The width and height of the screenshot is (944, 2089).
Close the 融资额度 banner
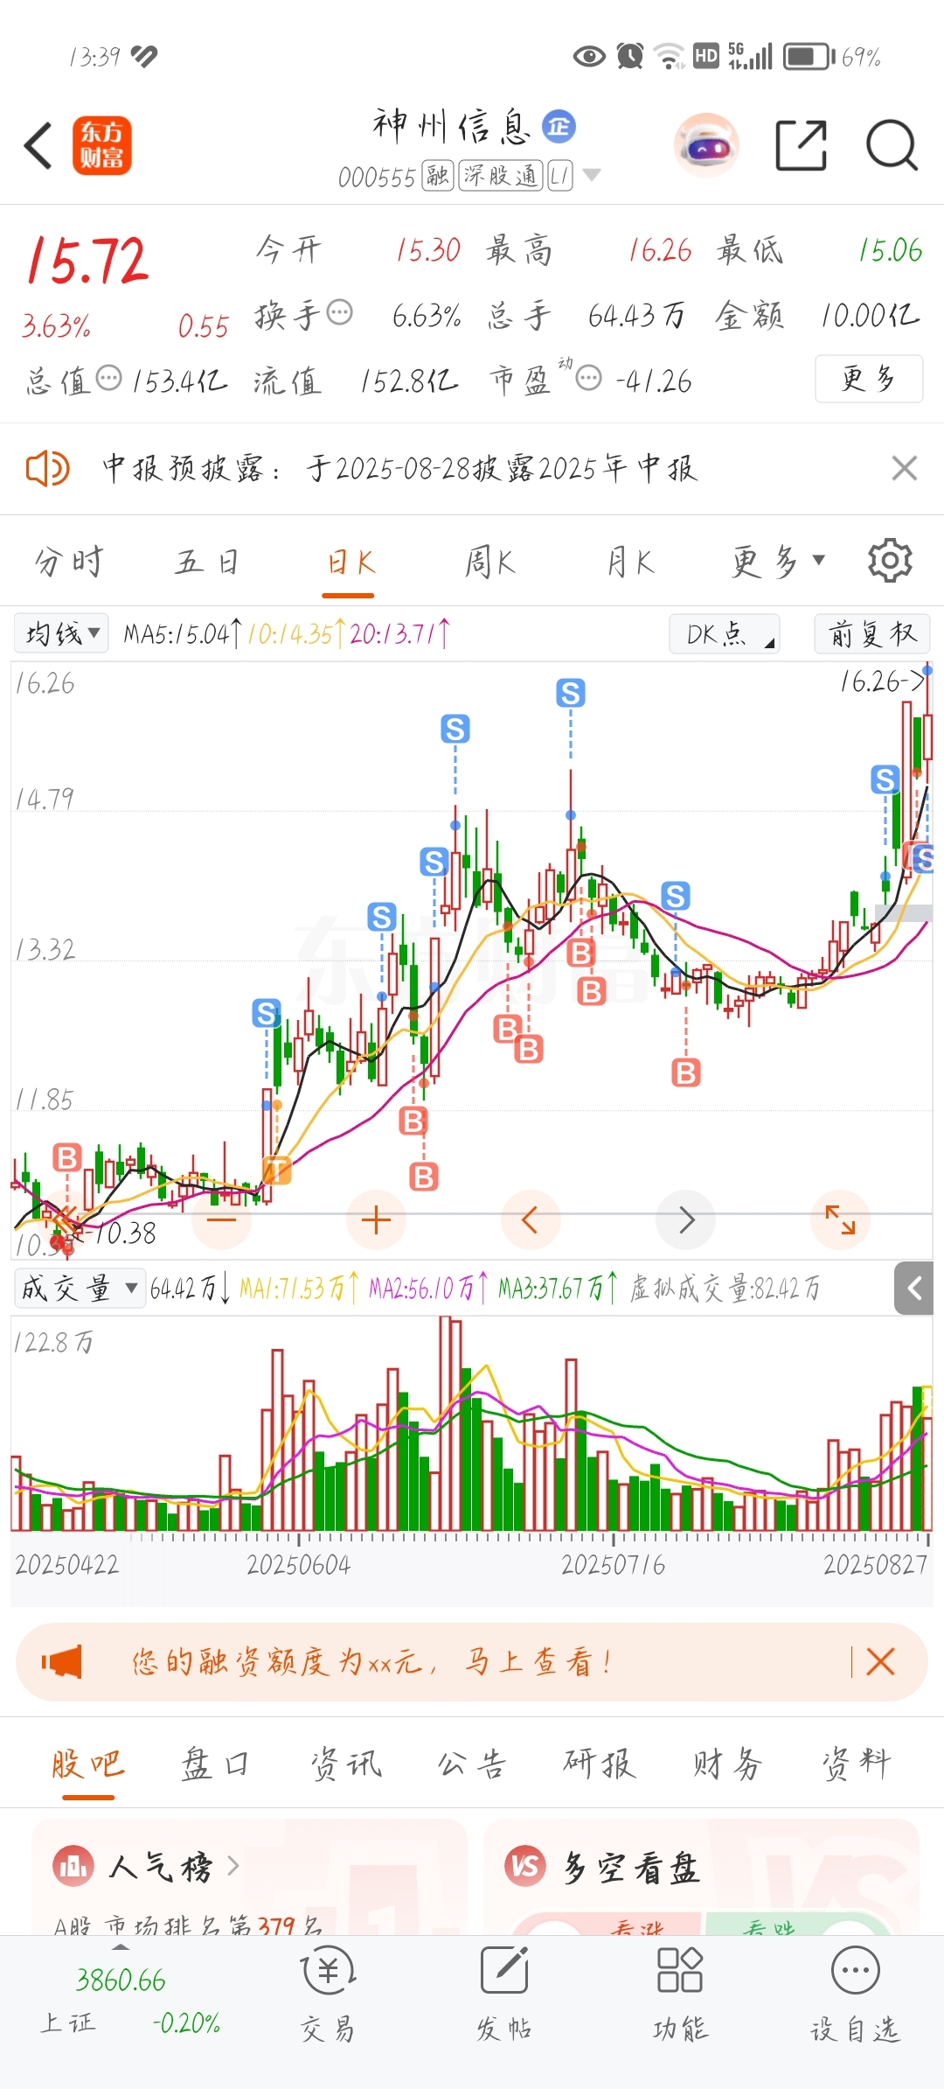click(x=880, y=1661)
